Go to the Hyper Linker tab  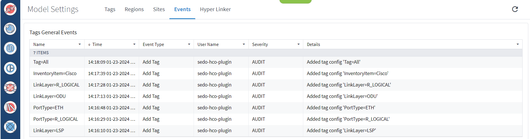pyautogui.click(x=215, y=9)
